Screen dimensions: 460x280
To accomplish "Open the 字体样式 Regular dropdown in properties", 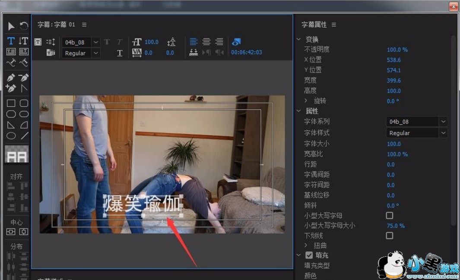I will (x=443, y=133).
